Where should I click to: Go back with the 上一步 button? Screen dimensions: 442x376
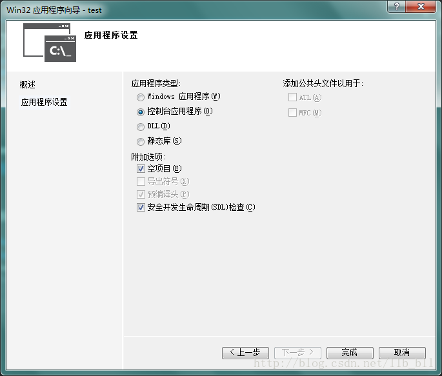click(245, 353)
